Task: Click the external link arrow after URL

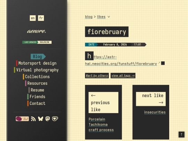Action: 159,63
